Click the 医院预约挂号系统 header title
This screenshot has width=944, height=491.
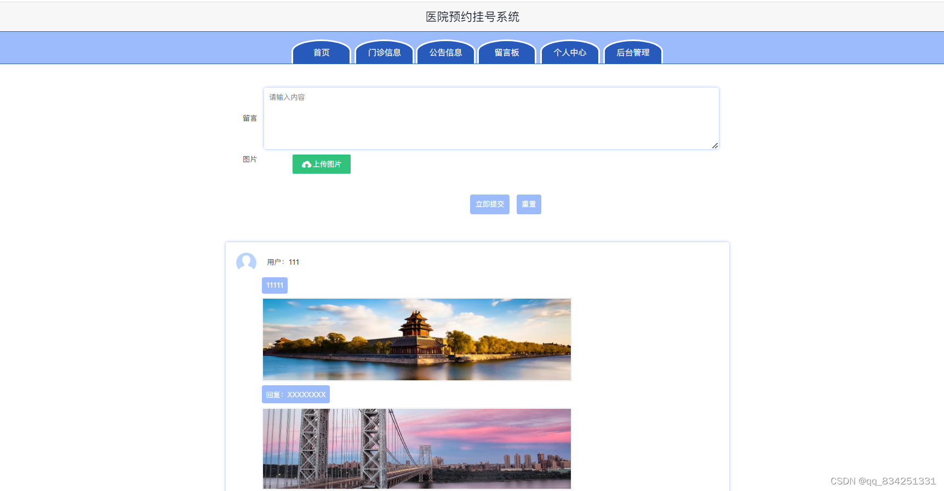[x=472, y=17]
